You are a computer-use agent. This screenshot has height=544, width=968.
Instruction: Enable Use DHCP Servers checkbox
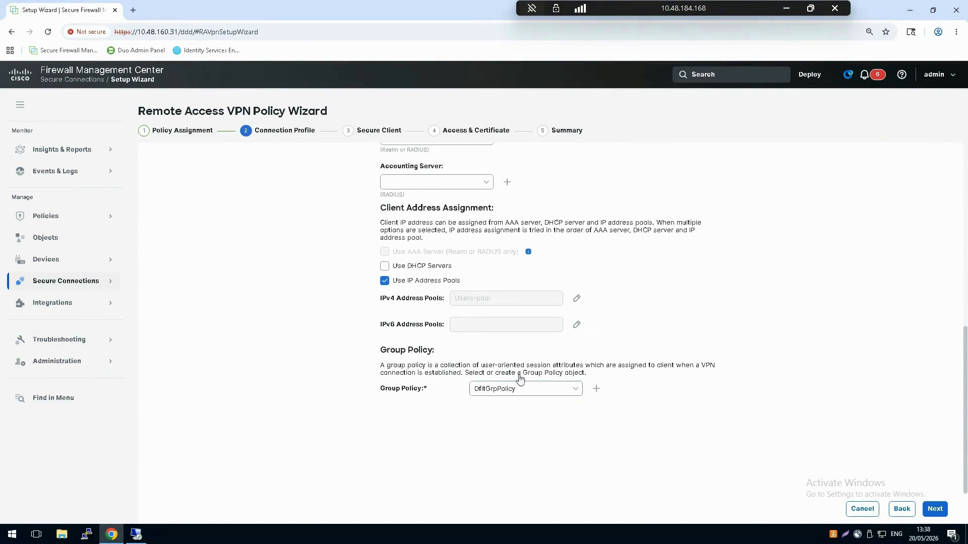(x=385, y=266)
